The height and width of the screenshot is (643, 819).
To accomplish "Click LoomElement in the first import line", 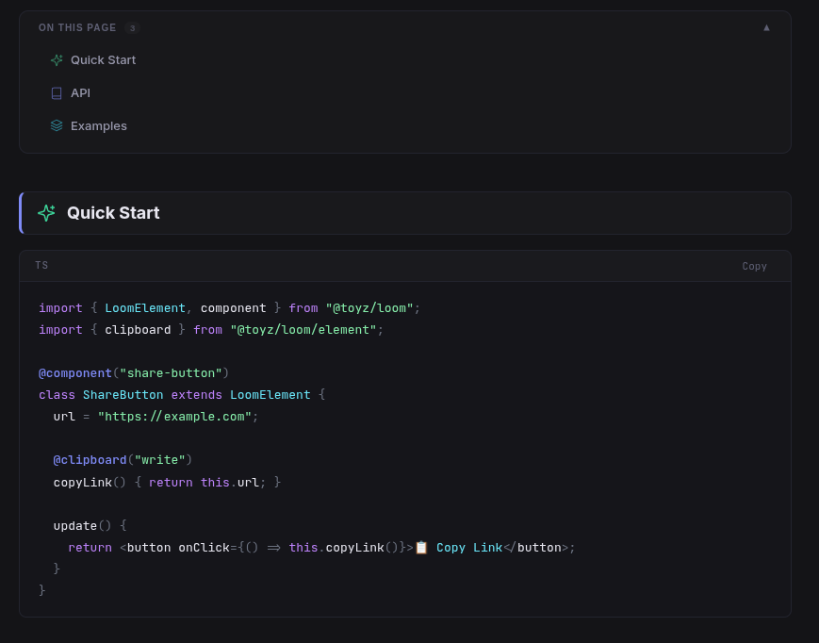I will coord(145,308).
